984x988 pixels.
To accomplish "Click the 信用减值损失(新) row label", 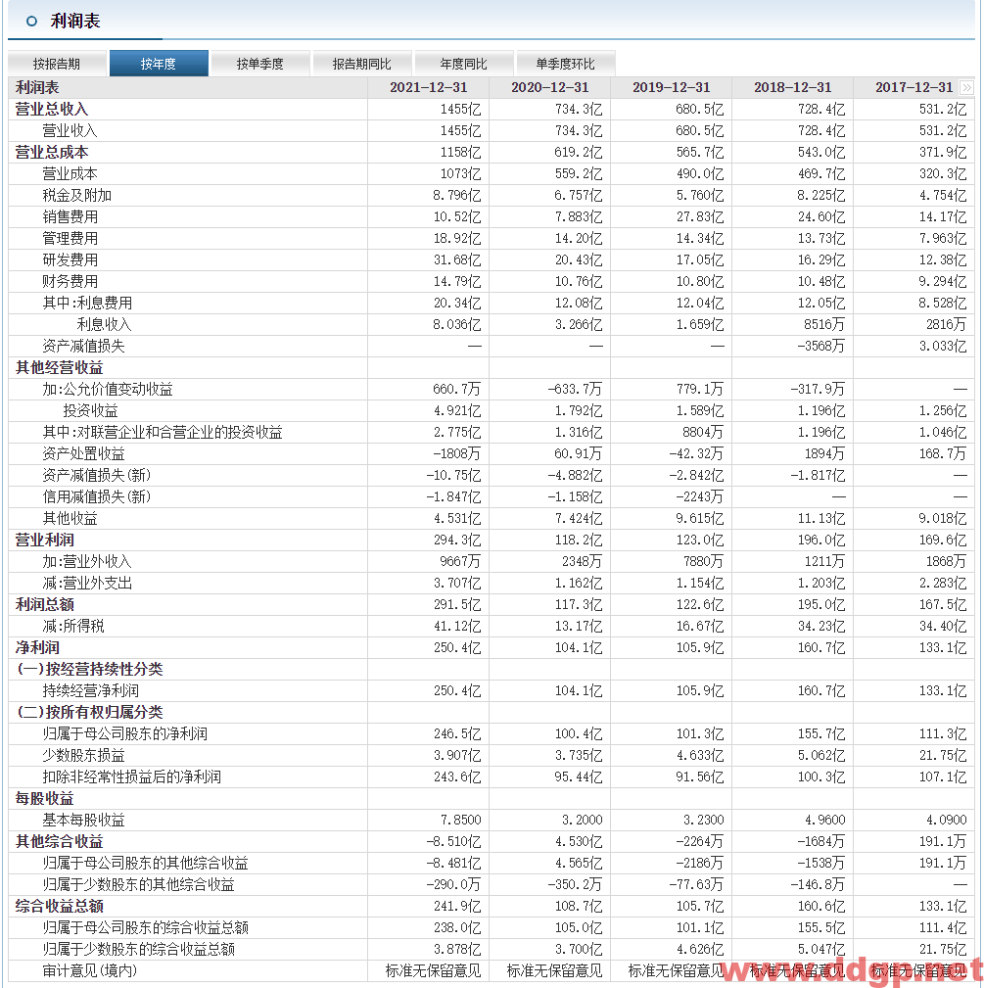I will click(x=97, y=496).
